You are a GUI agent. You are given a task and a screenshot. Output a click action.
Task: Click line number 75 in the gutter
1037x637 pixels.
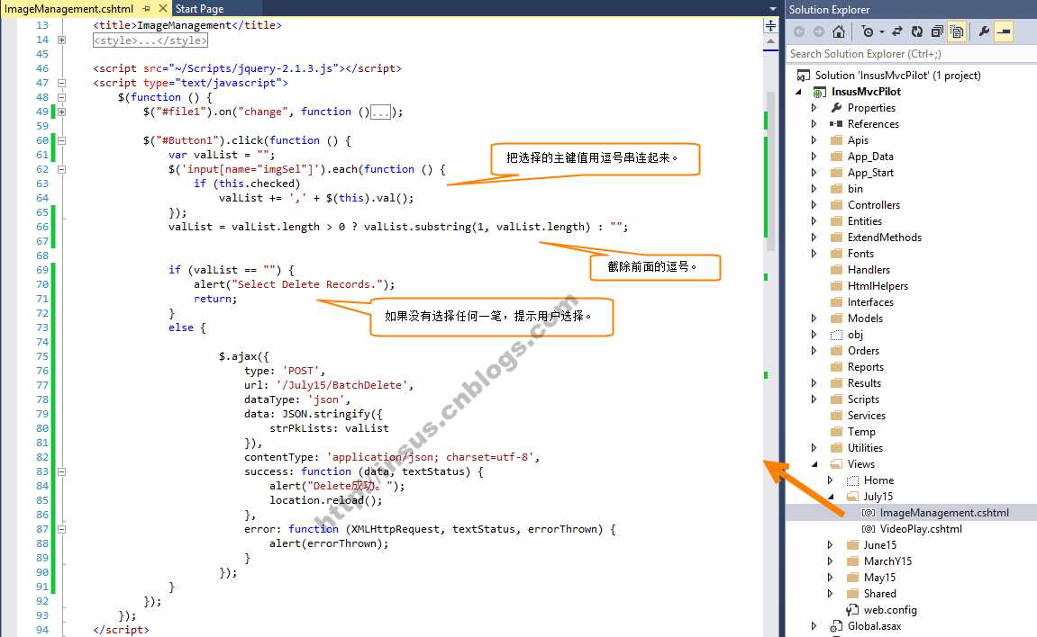[x=42, y=356]
